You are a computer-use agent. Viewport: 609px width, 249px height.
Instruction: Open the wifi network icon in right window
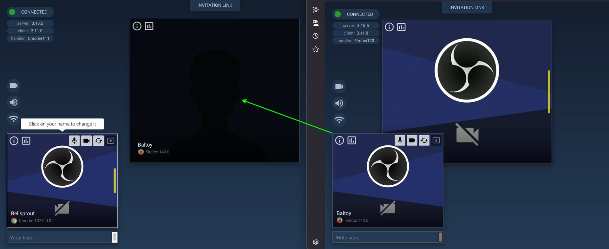339,120
